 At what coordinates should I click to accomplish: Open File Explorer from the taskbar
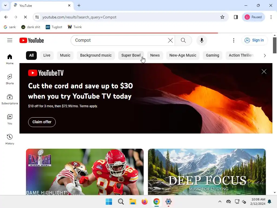click(133, 201)
